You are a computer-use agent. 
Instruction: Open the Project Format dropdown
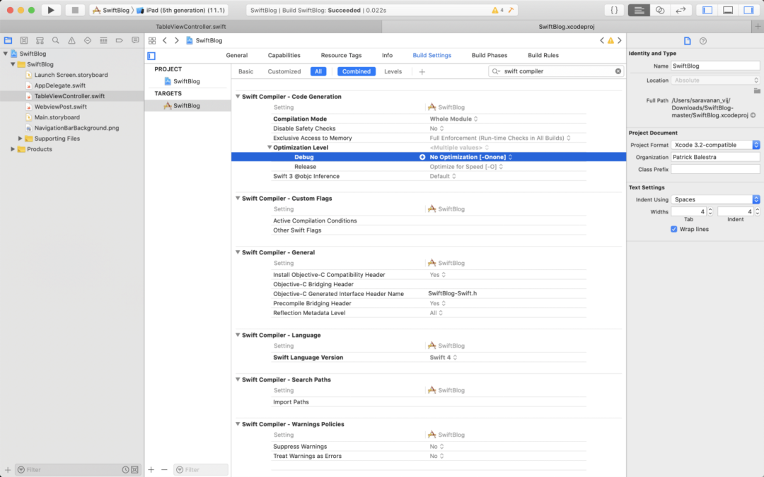tap(715, 145)
